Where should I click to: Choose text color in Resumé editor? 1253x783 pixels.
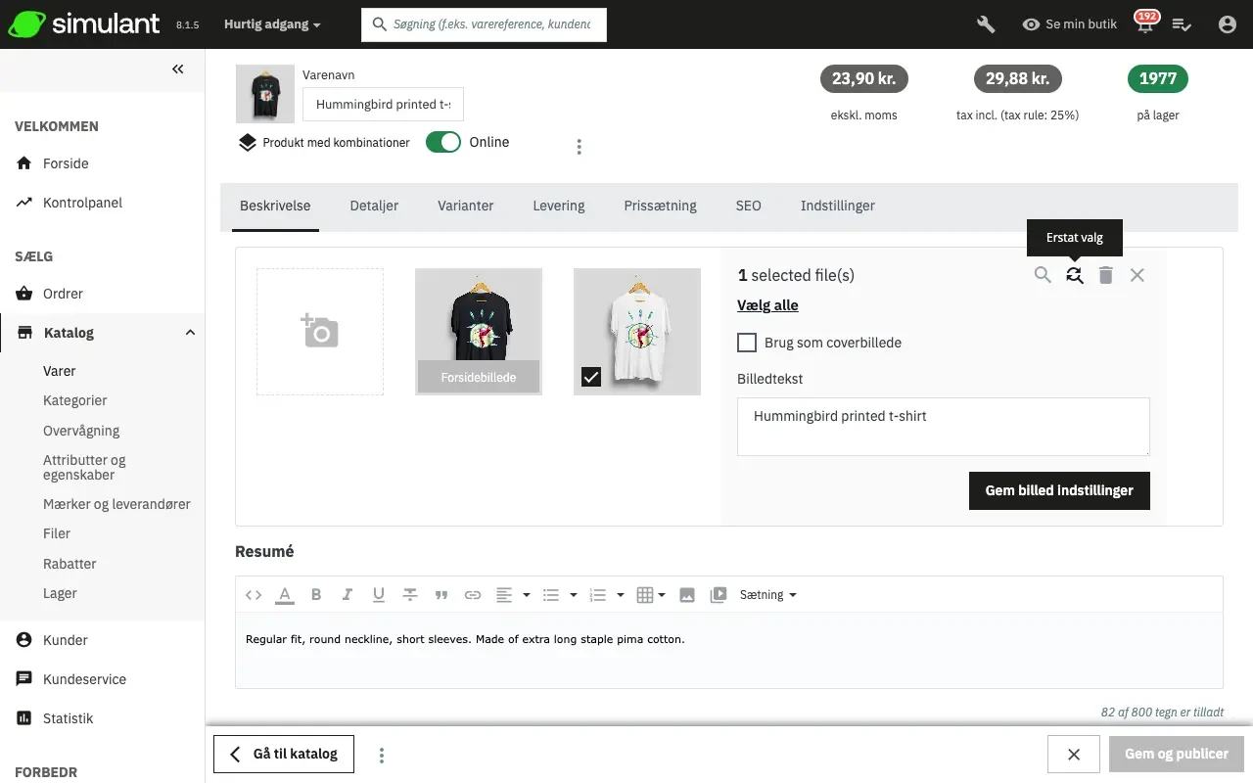pyautogui.click(x=285, y=595)
